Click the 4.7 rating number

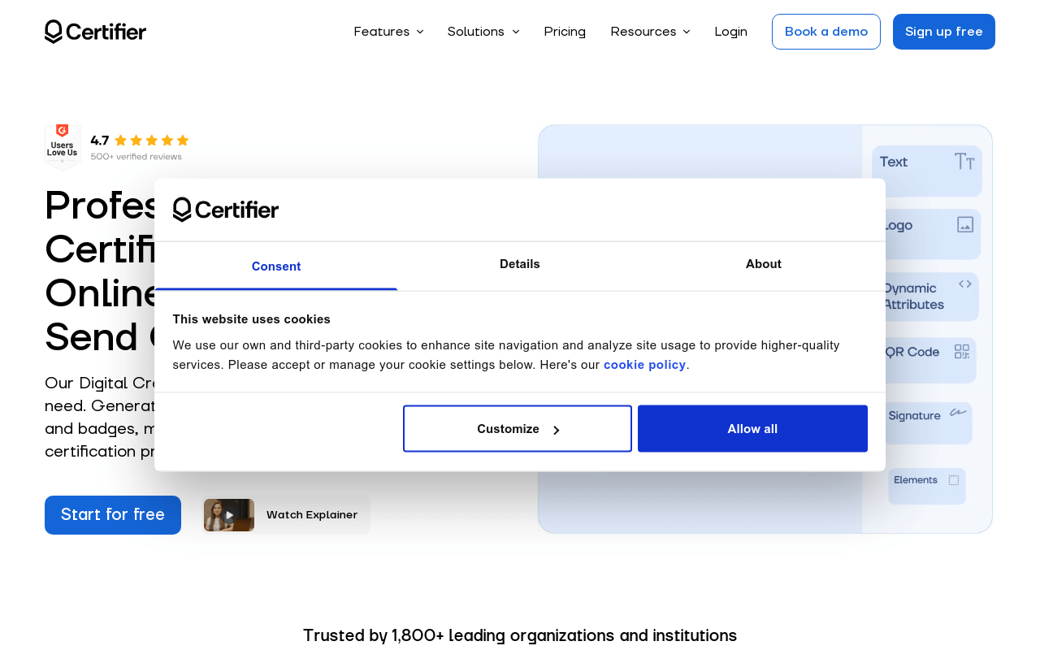(x=100, y=141)
